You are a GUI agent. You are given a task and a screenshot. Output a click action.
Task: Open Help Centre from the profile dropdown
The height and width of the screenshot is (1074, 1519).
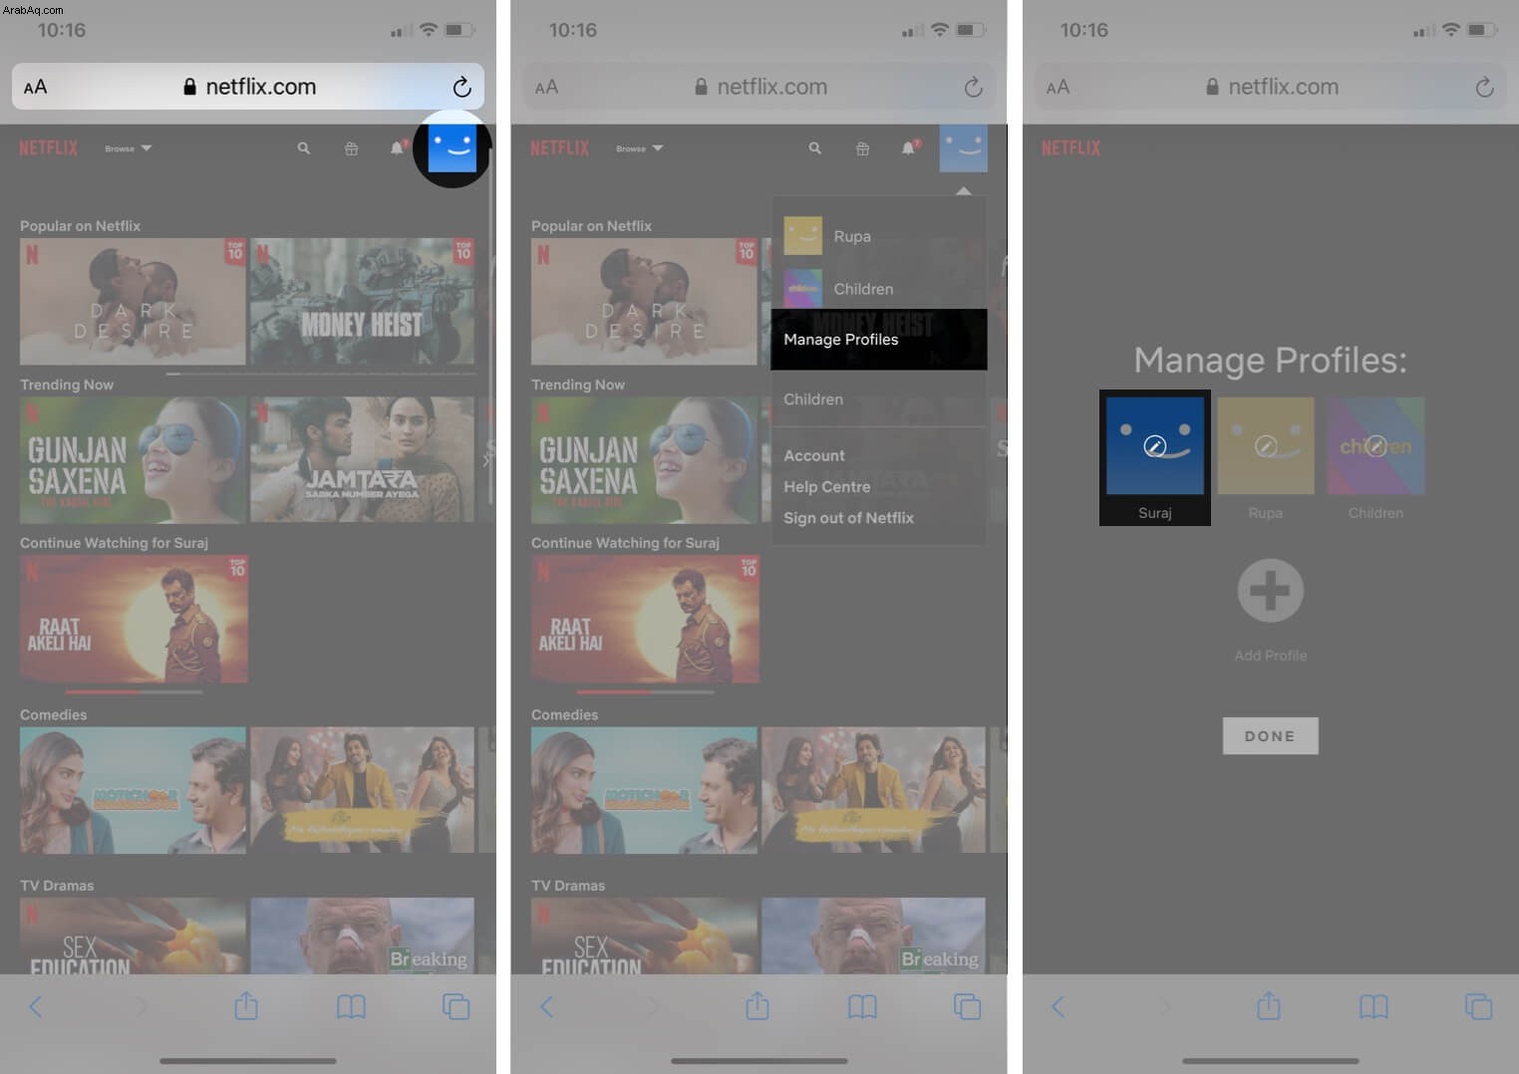pyautogui.click(x=827, y=486)
